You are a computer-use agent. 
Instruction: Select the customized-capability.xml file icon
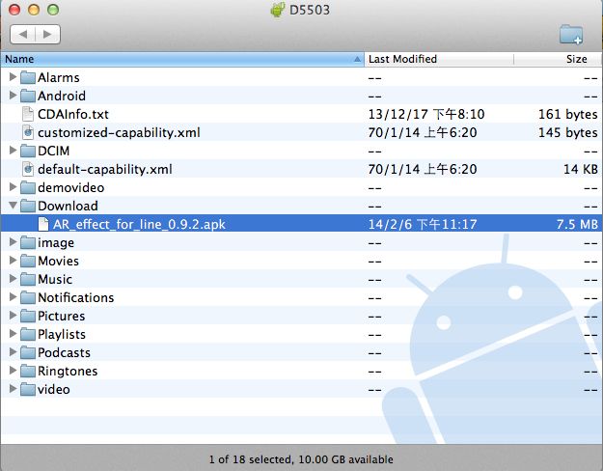(28, 132)
